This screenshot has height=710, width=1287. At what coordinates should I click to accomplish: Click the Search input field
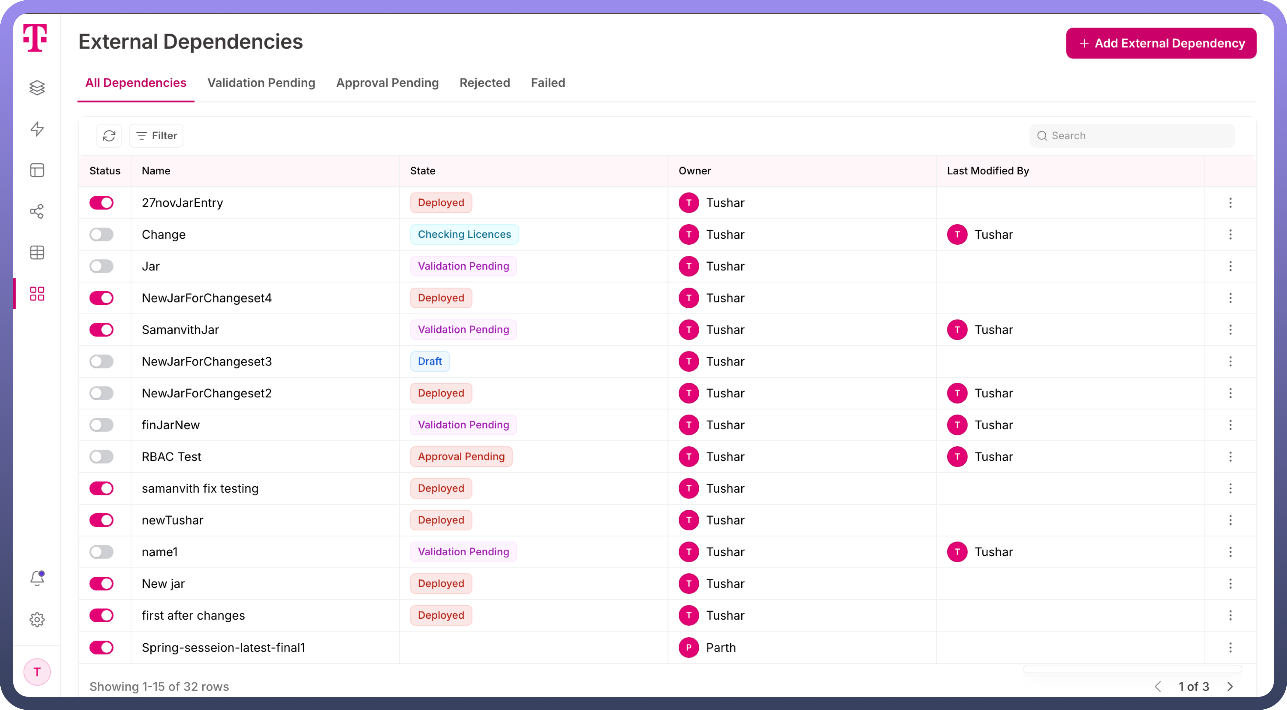tap(1139, 136)
